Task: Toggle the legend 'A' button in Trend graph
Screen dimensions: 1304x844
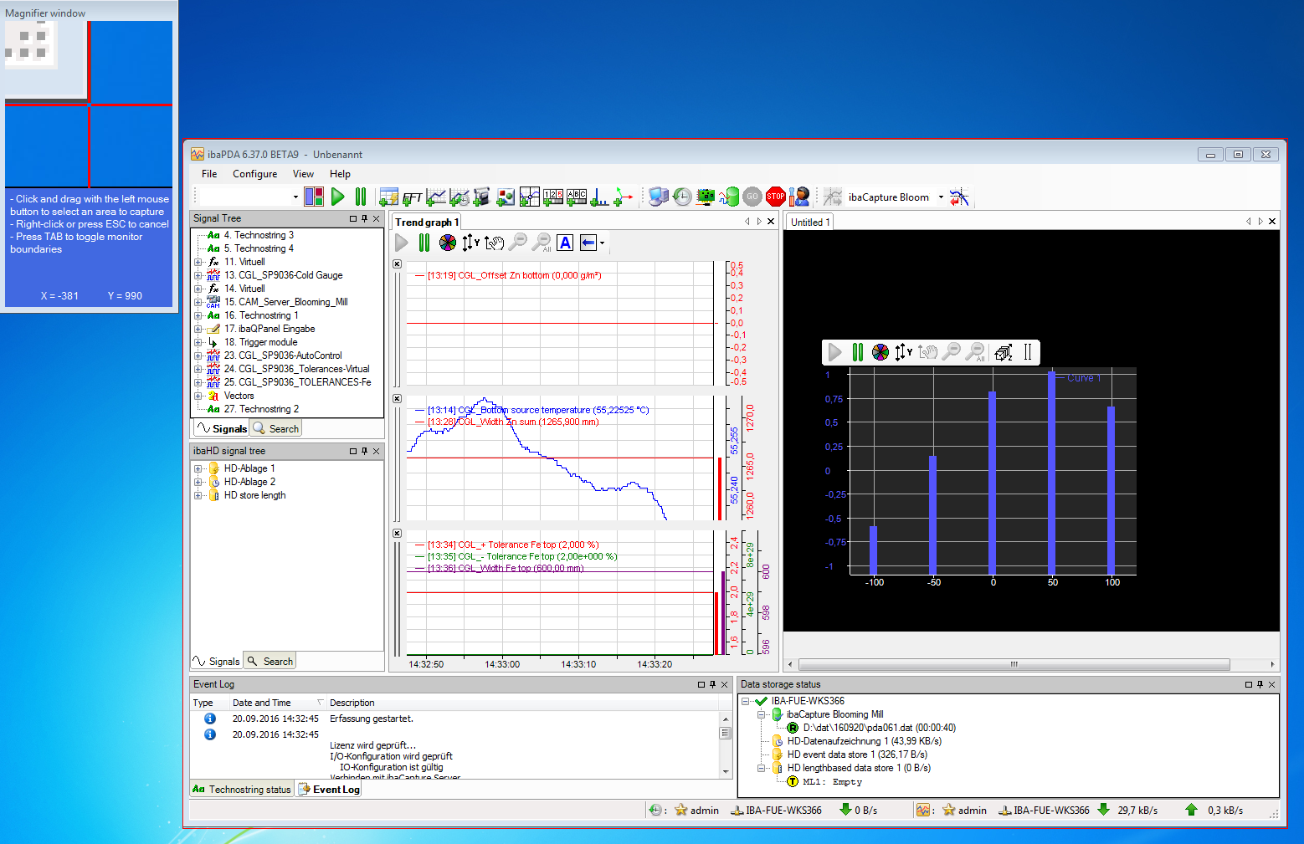Action: pos(565,243)
